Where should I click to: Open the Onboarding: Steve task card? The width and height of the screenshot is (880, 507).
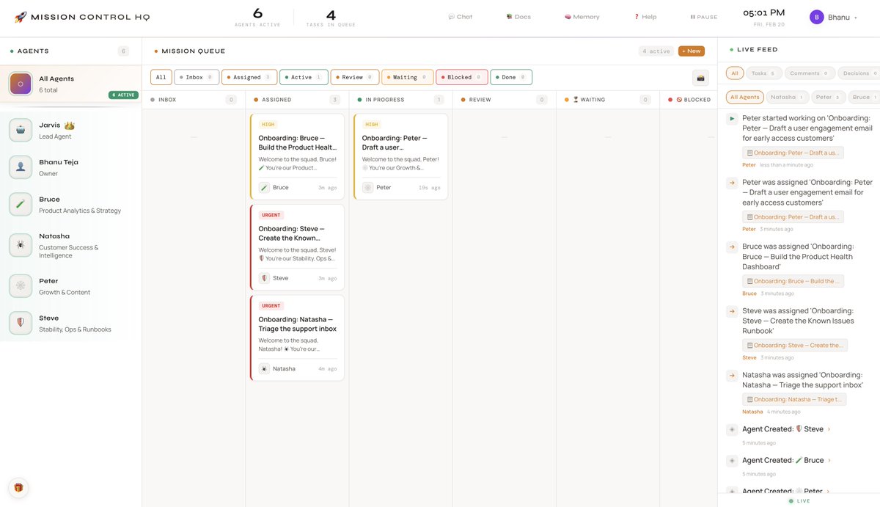(x=297, y=247)
